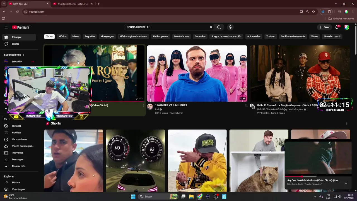357x201 pixels.
Task: Select the Todos filter chip
Action: [x=49, y=36]
